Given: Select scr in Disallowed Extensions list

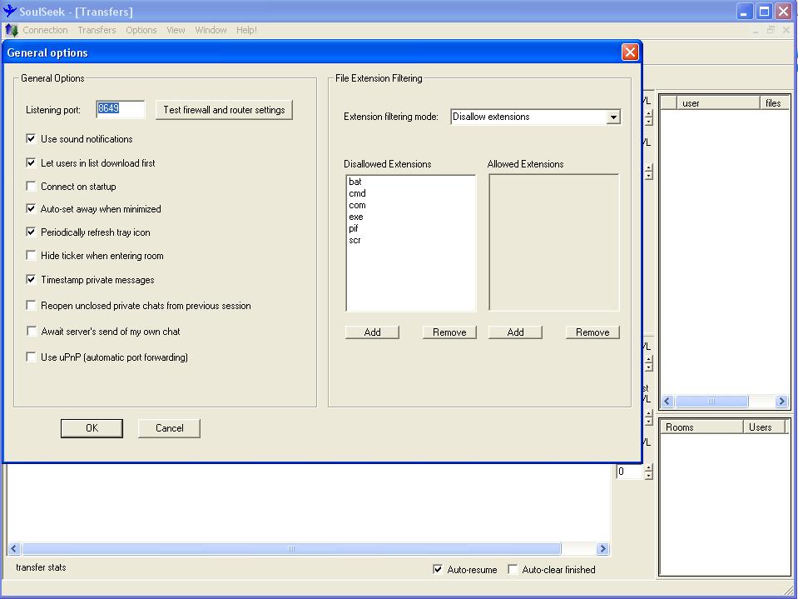Looking at the screenshot, I should pos(354,241).
